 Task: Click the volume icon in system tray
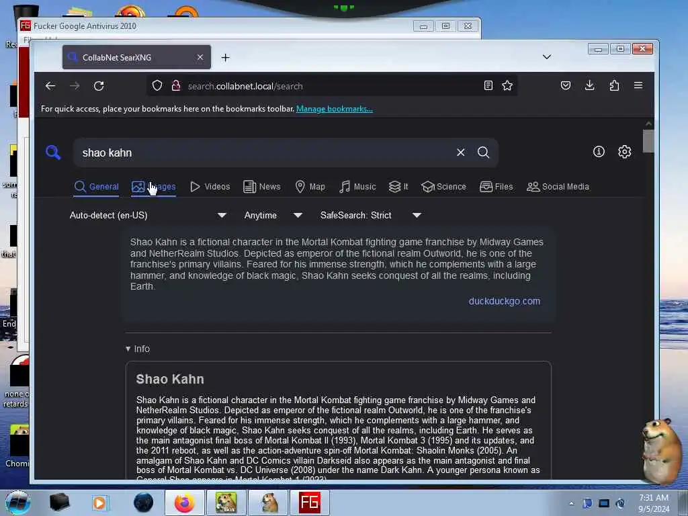(620, 503)
